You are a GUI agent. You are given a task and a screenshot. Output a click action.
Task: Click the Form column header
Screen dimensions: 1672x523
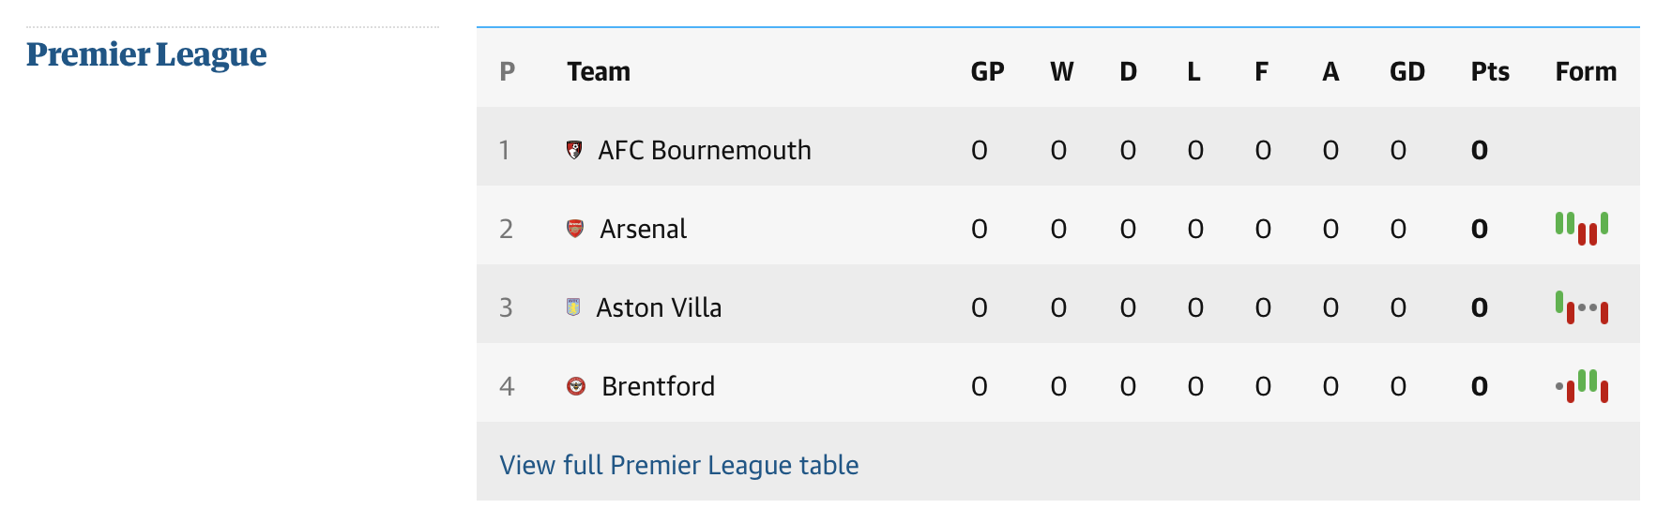1586,72
